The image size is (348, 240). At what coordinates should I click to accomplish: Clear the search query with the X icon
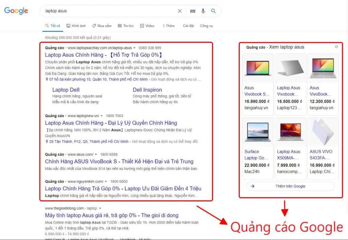pos(180,11)
